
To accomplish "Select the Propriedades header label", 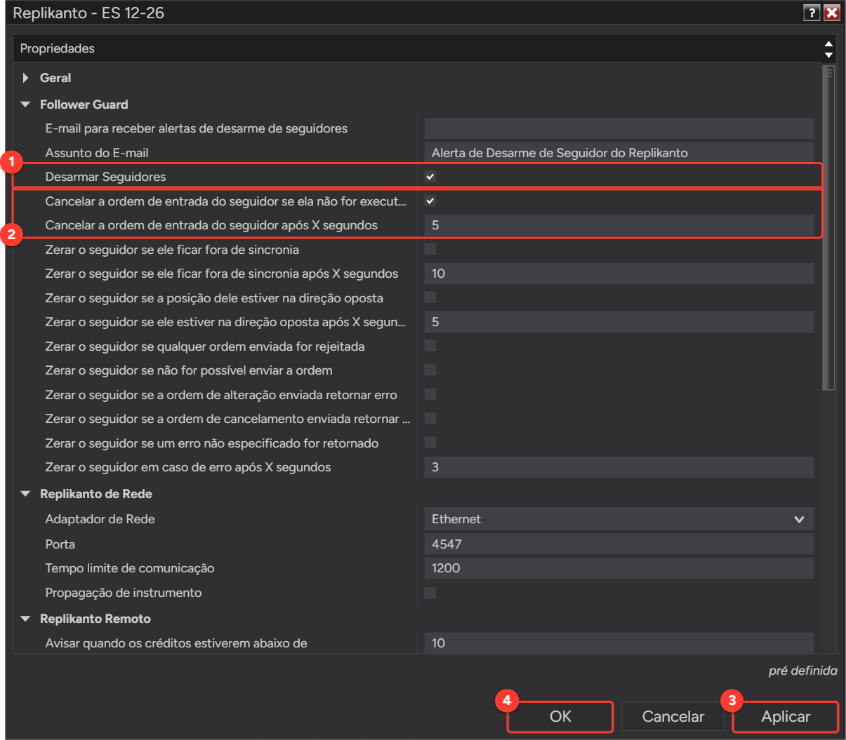I will [57, 48].
